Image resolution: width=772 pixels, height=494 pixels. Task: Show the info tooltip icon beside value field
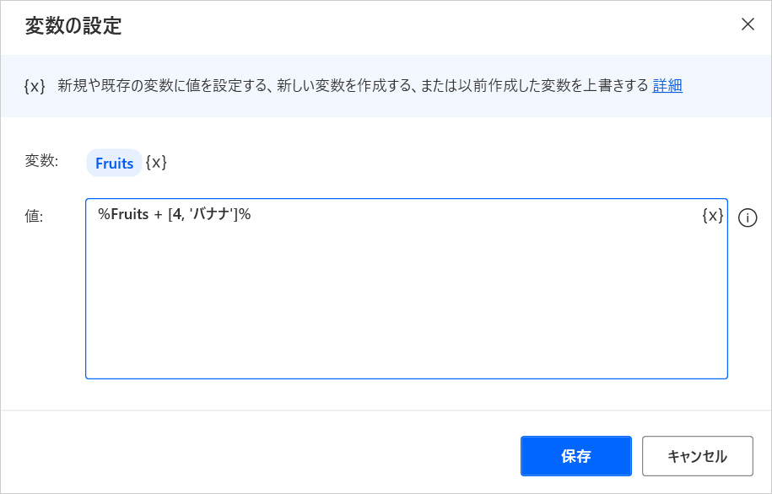[748, 217]
